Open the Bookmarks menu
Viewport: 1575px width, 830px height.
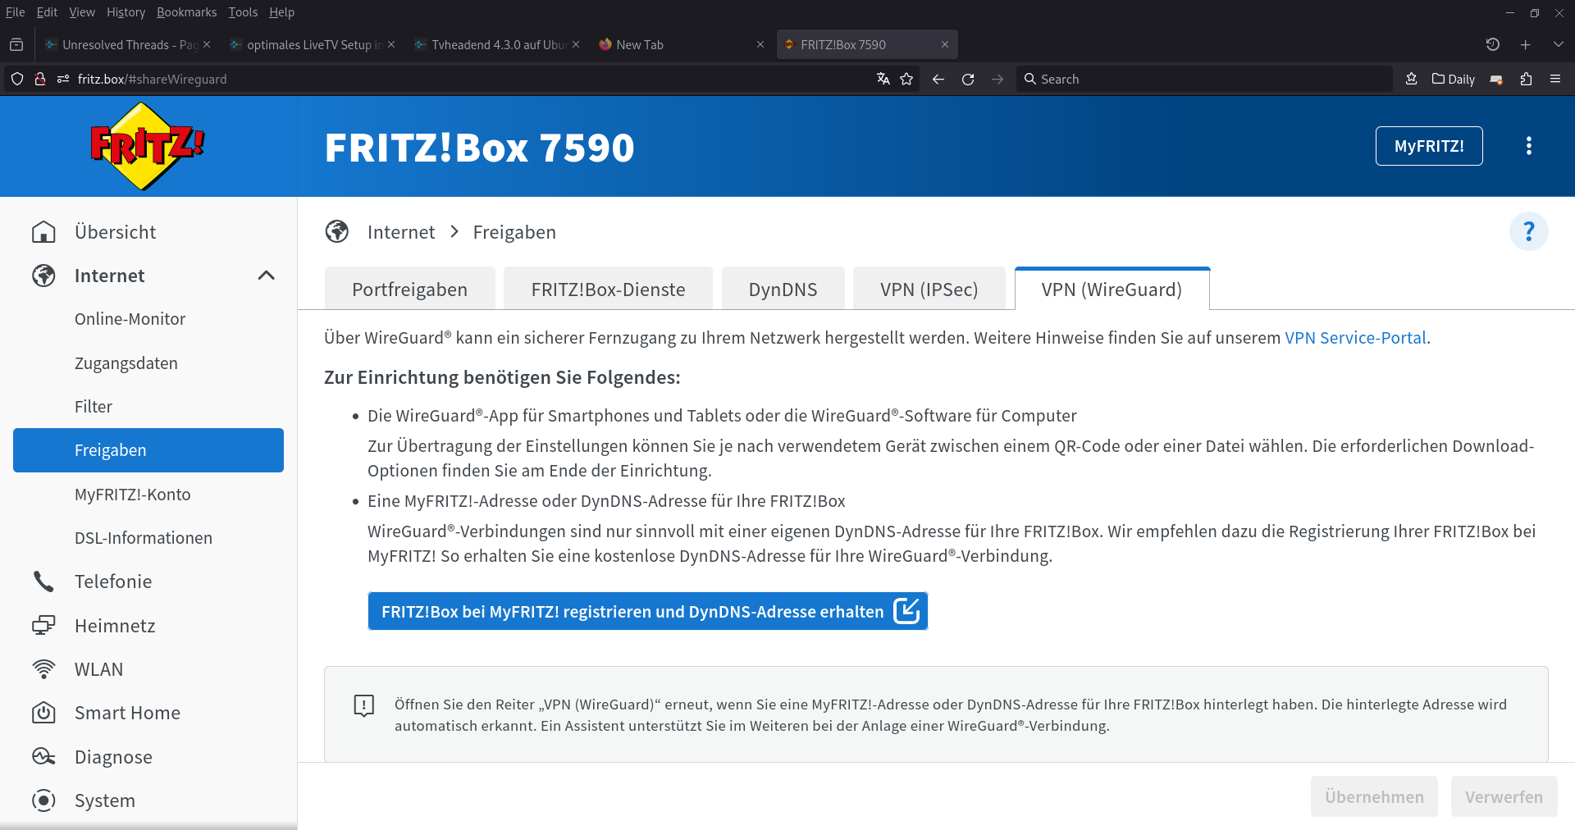[x=186, y=12]
